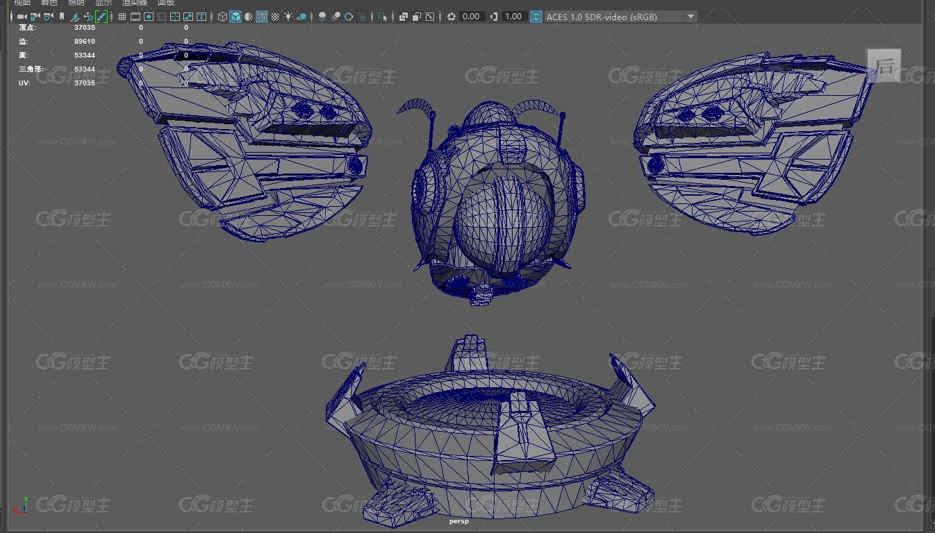935x533 pixels.
Task: Click the Image Plane icon
Action: [75, 17]
